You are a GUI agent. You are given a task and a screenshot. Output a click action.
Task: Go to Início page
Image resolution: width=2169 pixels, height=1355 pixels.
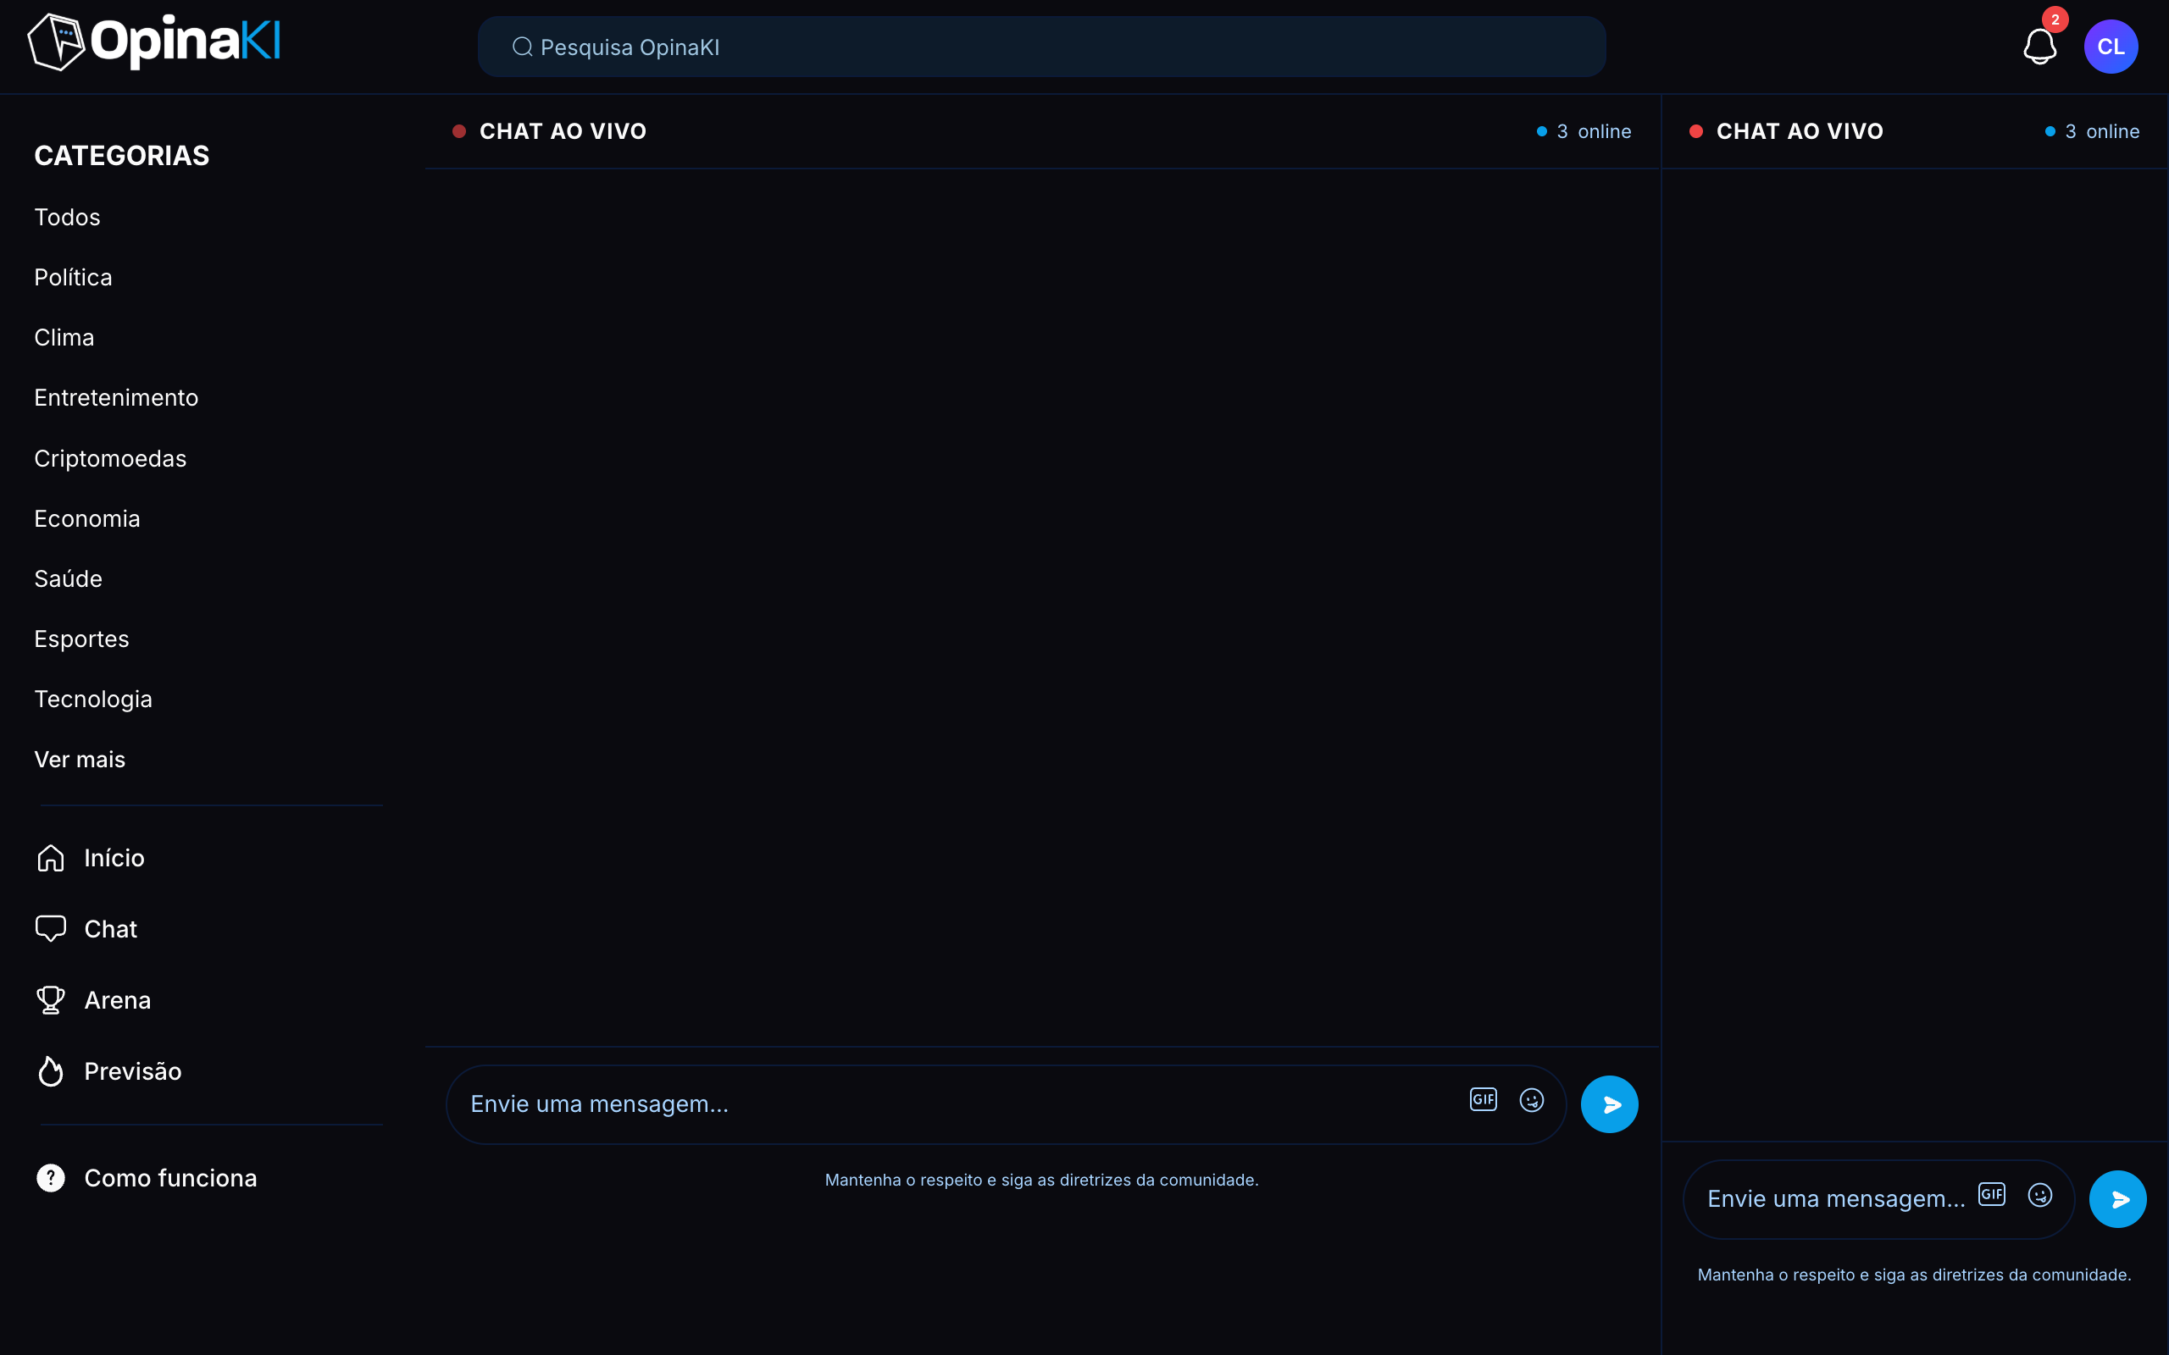[x=114, y=858]
